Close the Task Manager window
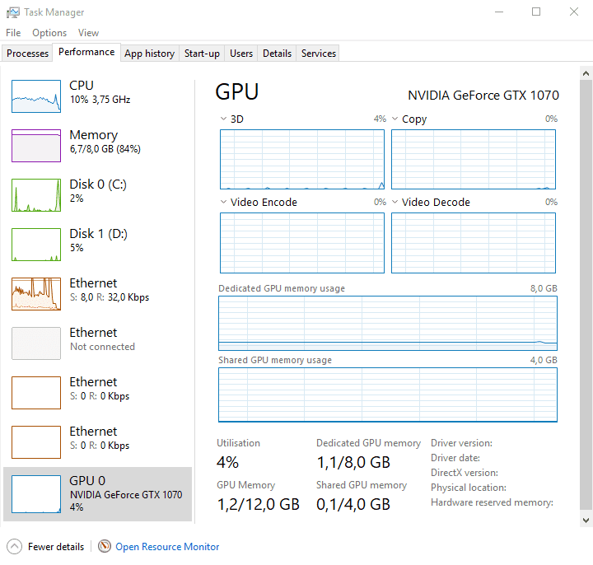 574,12
